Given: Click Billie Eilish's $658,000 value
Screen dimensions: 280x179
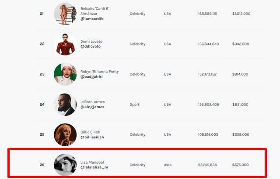Looking at the screenshot, I should pyautogui.click(x=240, y=135).
